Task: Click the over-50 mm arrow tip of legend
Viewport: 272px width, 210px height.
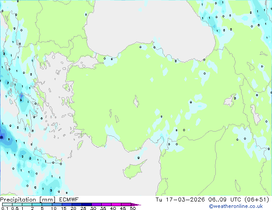Action: [136, 204]
